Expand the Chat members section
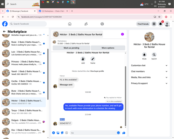The width and height of the screenshot is (174, 139). coord(149,71)
